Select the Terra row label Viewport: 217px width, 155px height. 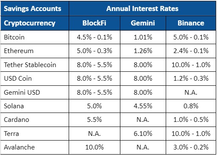[11, 134]
